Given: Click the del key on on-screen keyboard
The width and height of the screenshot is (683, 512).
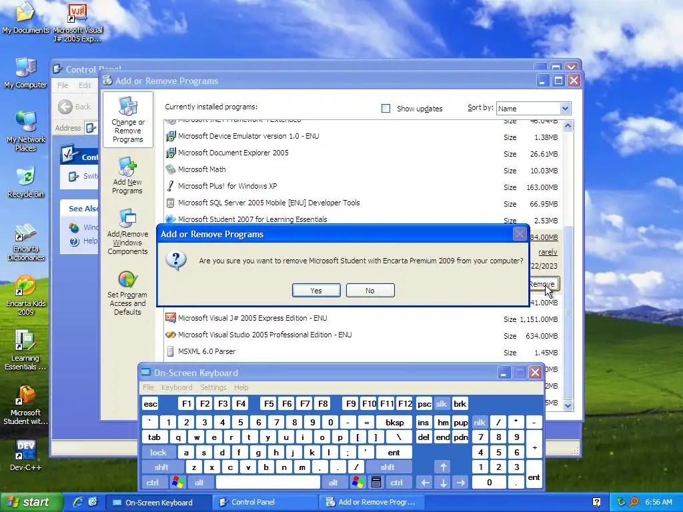Looking at the screenshot, I should [424, 437].
